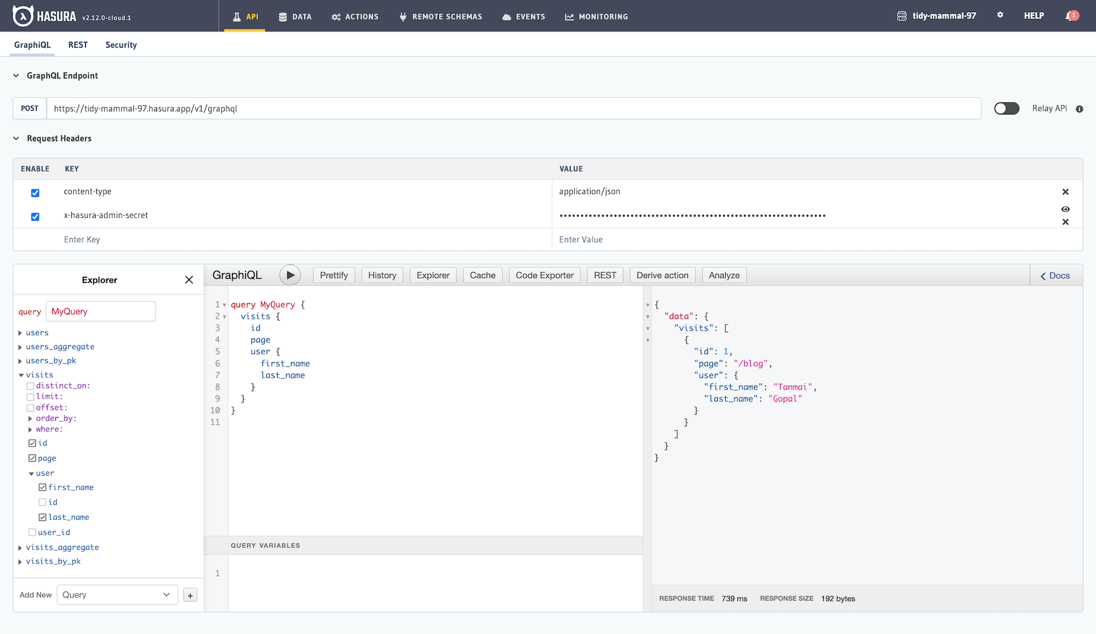This screenshot has height=634, width=1096.
Task: Open the ACTIONS section
Action: 354,16
